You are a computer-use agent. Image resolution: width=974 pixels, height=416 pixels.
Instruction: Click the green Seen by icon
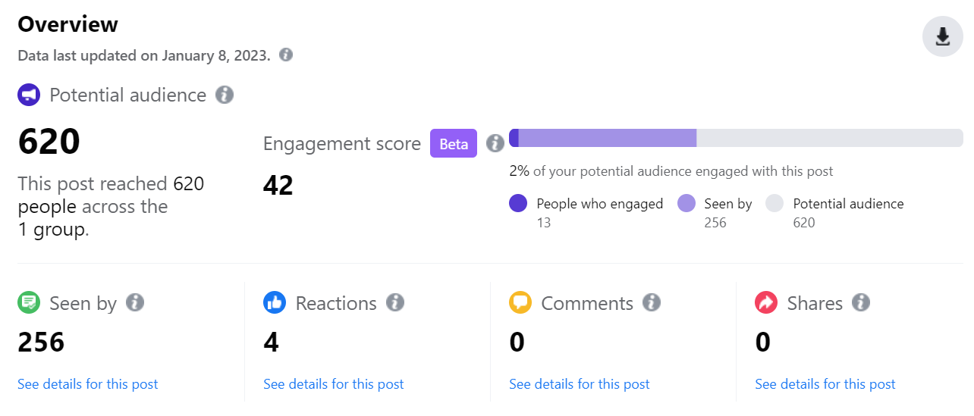pos(29,303)
